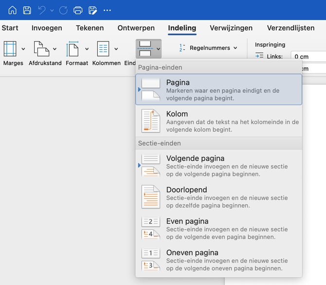
Task: Open the Verwijzingen tab
Action: tap(231, 28)
